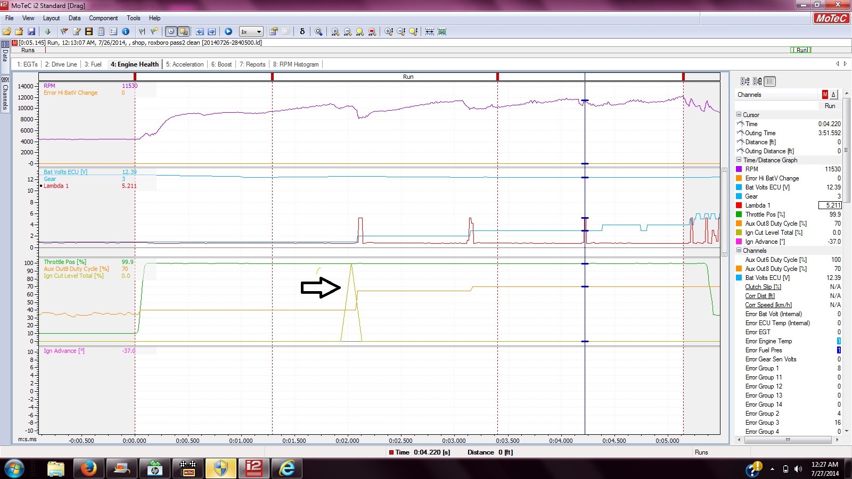Viewport: 852px width, 479px height.
Task: Start playback with the blue play button
Action: point(228,31)
